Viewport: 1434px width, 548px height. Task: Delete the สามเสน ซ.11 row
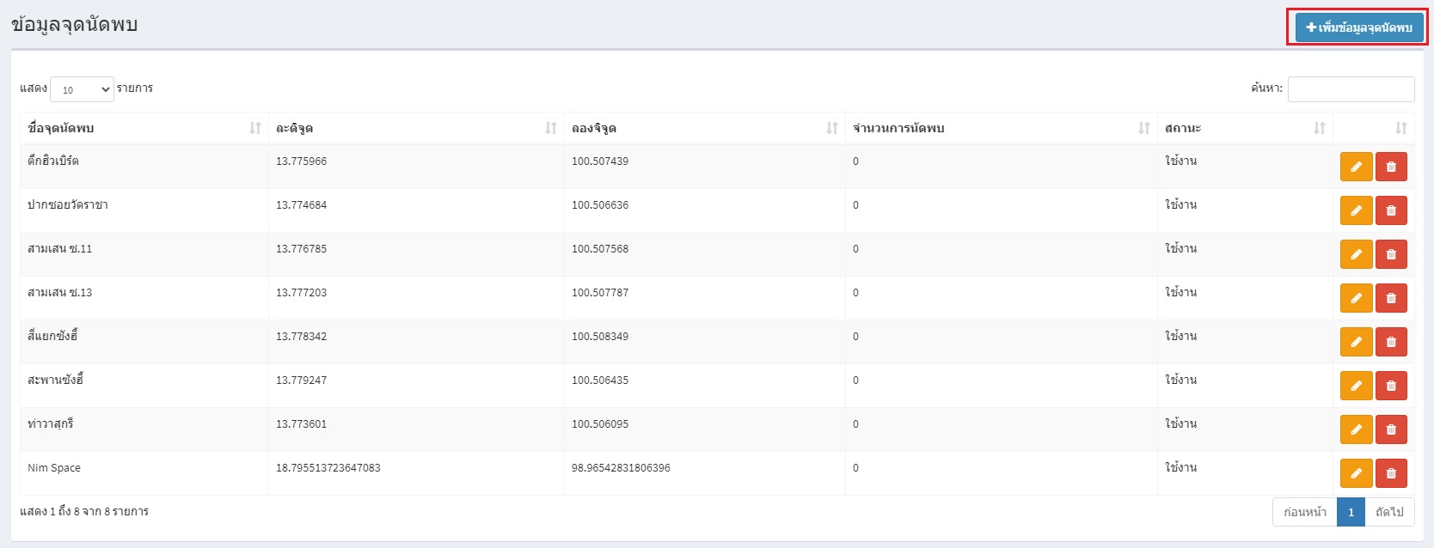click(1391, 254)
